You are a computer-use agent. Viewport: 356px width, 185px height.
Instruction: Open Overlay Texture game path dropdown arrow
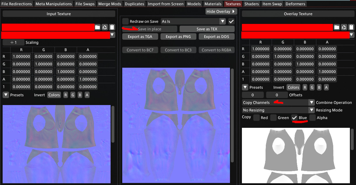click(352, 35)
